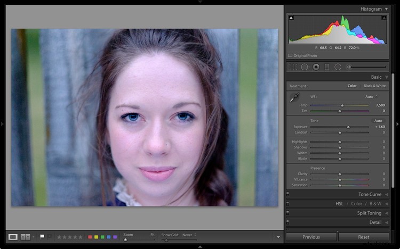Switch to the HSL tab
The width and height of the screenshot is (400, 249).
(x=339, y=204)
